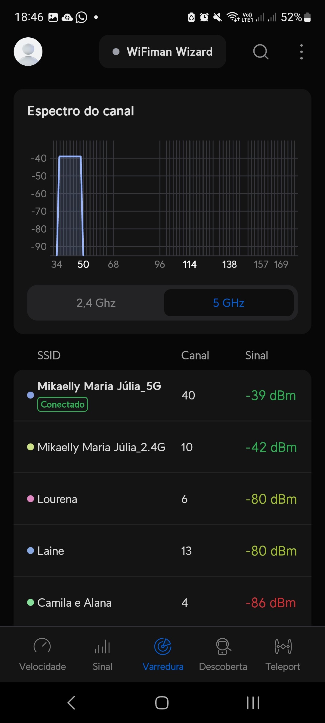Tap the Conectado status badge
Image resolution: width=325 pixels, height=723 pixels.
[x=63, y=404]
